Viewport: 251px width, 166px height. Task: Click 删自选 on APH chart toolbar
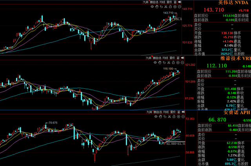(x=158, y=112)
